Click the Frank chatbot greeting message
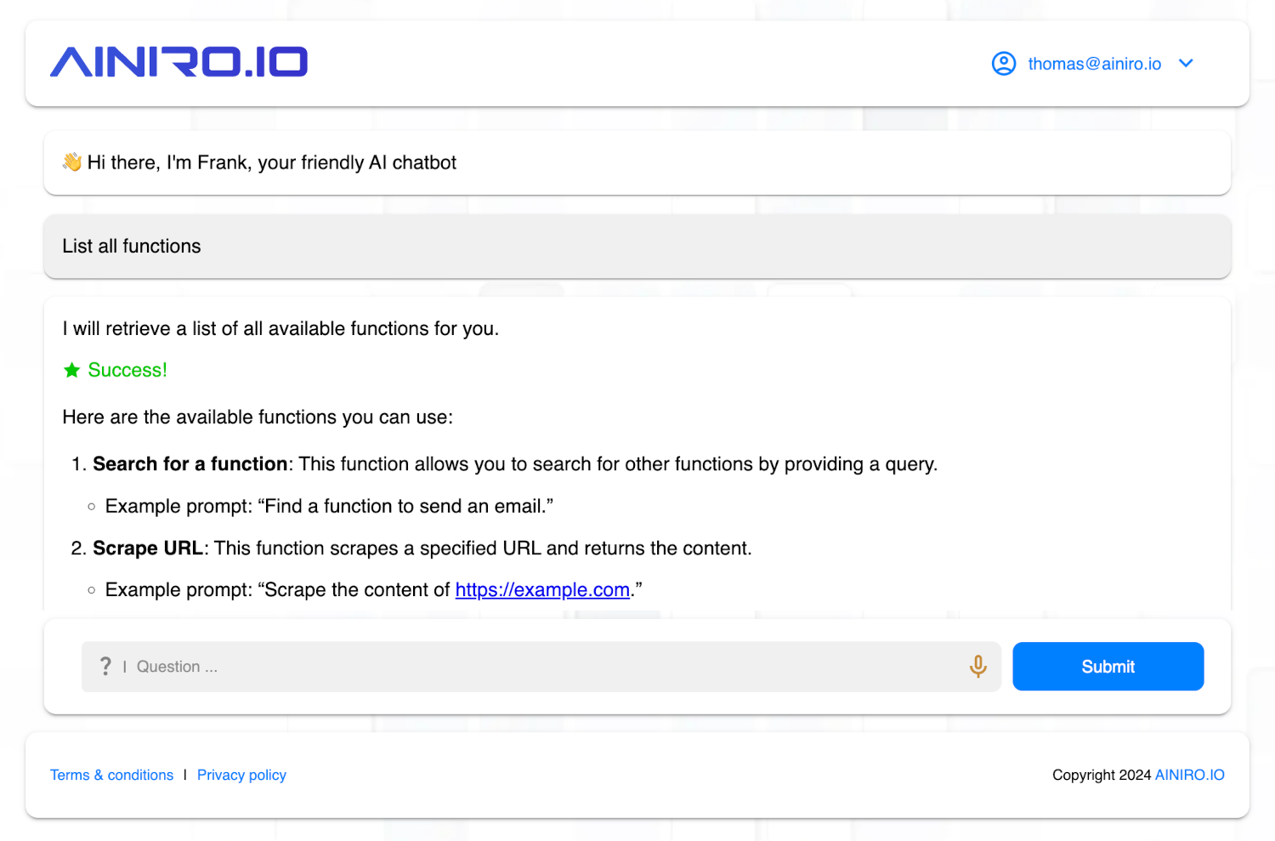 pyautogui.click(x=272, y=162)
